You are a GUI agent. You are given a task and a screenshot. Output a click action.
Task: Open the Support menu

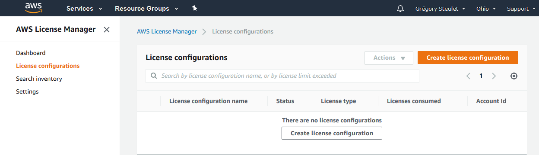click(521, 9)
